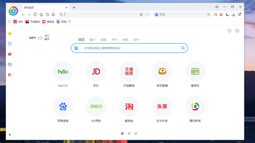Open the 天猫精选 bookmark
Image resolution: width=255 pixels, height=143 pixels.
pyautogui.click(x=33, y=22)
